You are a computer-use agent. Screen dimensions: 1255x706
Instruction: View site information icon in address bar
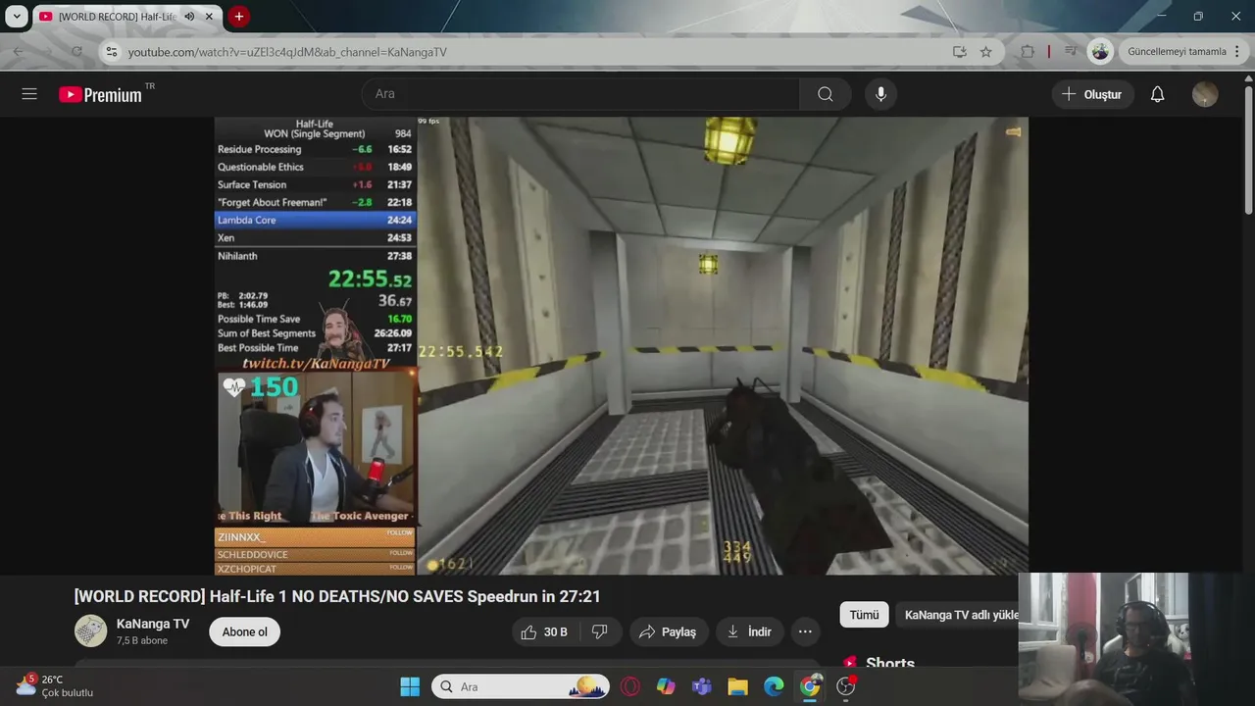pyautogui.click(x=112, y=52)
